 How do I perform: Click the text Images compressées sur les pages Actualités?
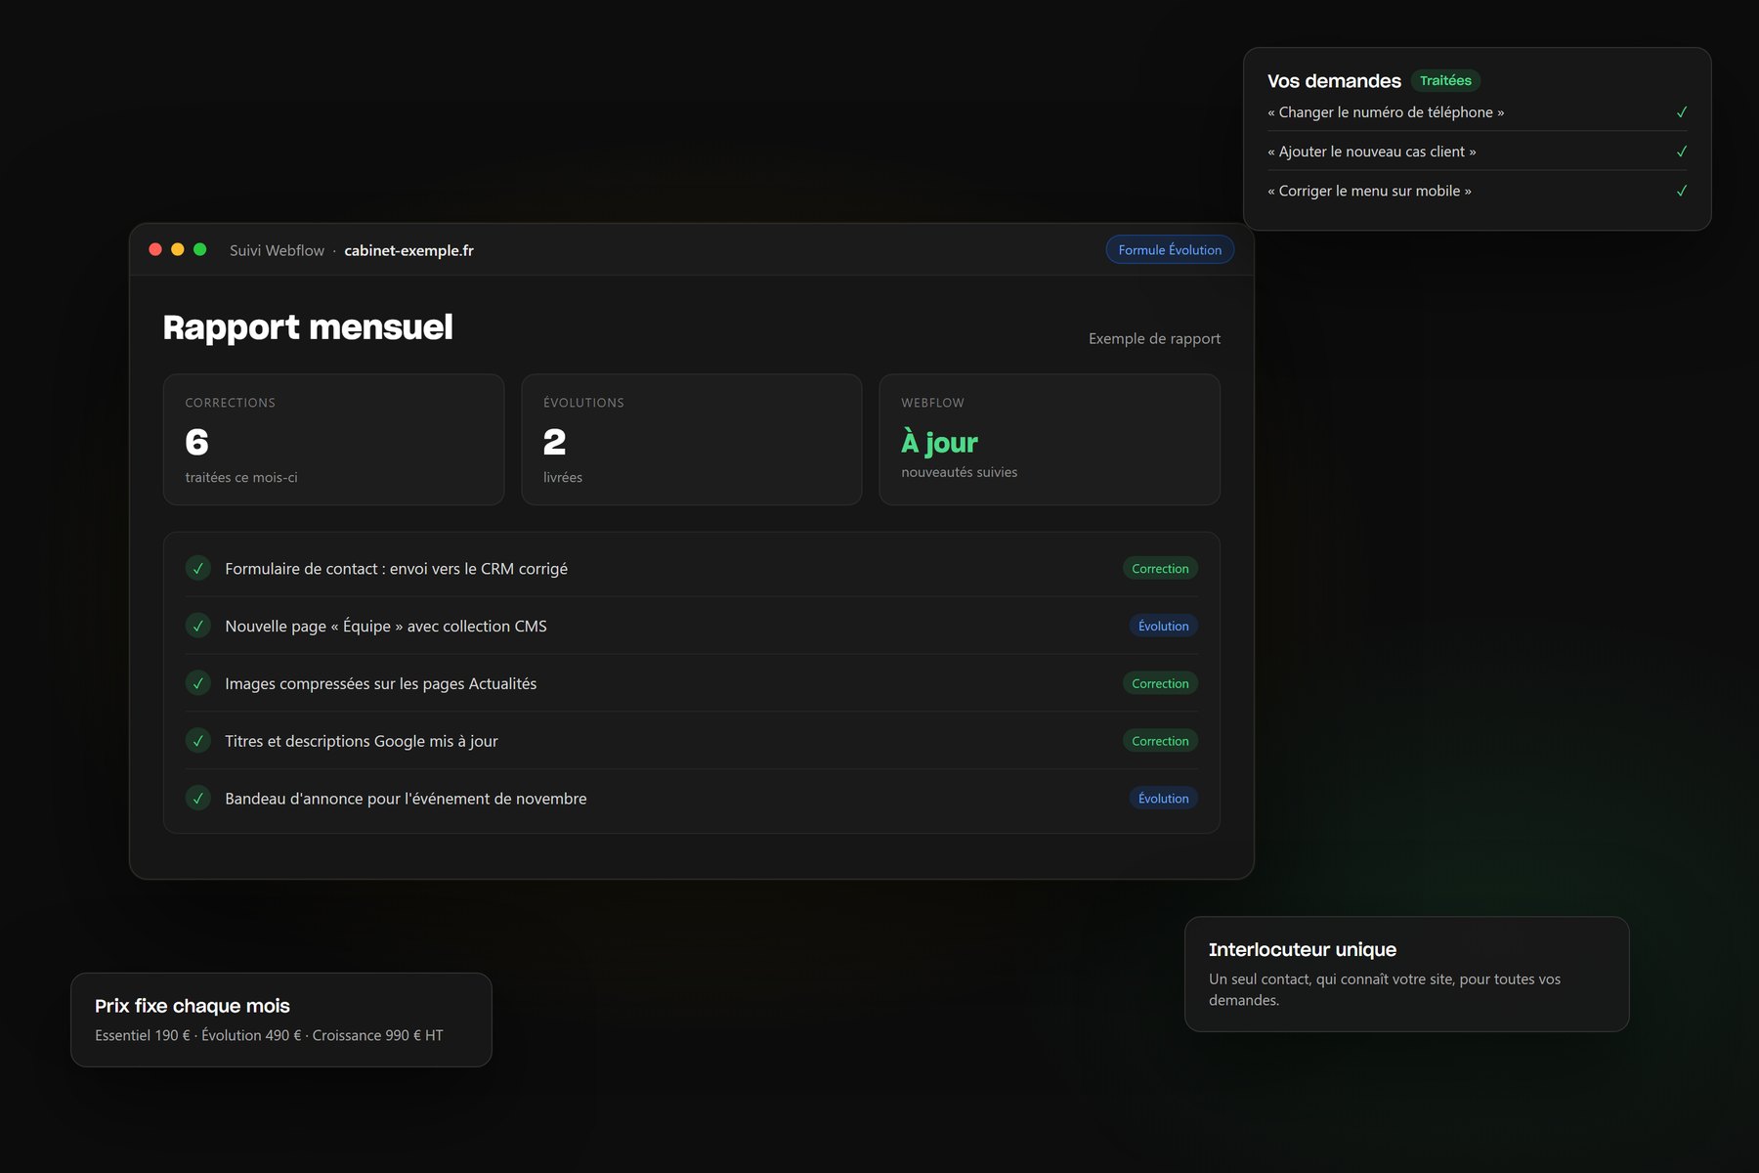pyautogui.click(x=380, y=684)
